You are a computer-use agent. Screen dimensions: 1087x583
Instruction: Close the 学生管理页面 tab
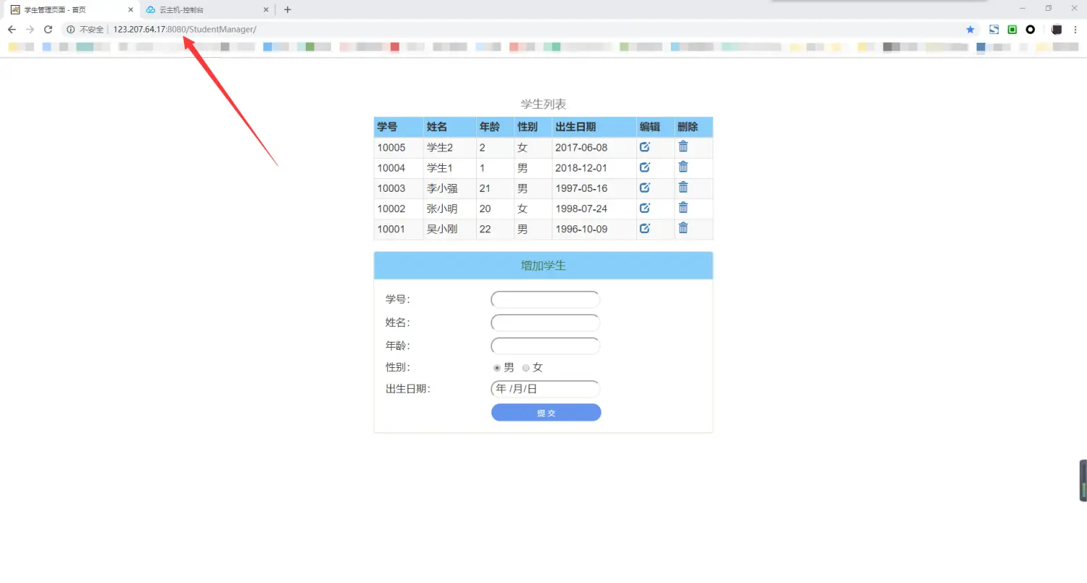(131, 10)
